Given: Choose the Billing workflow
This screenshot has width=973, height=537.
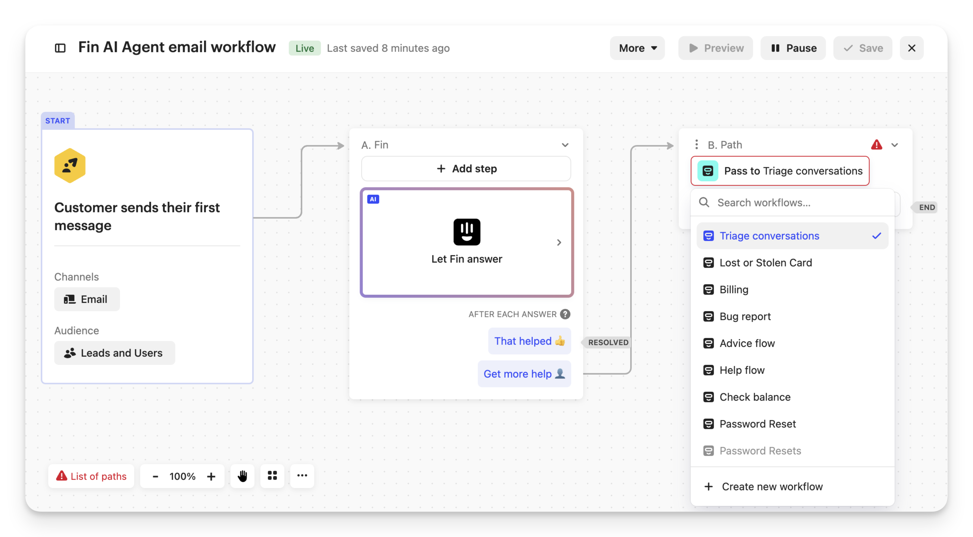Looking at the screenshot, I should click(792, 289).
